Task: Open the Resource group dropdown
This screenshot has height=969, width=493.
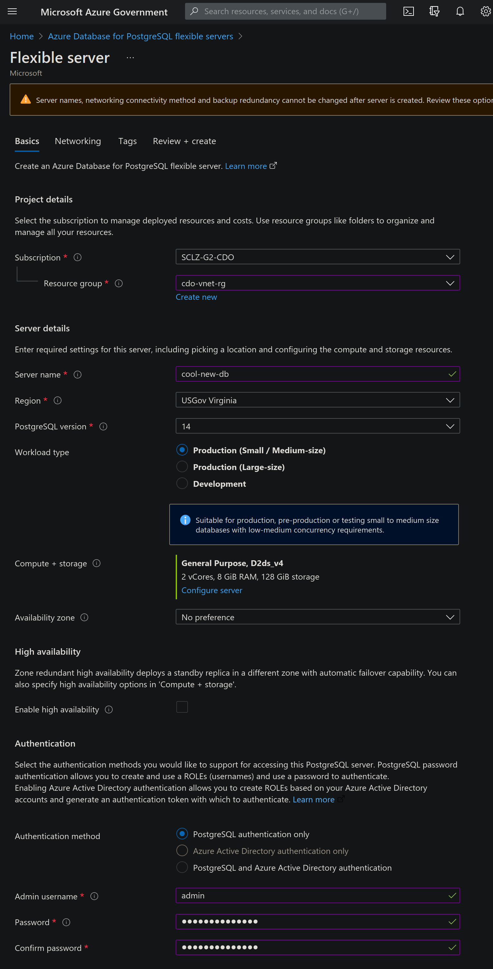Action: (x=318, y=283)
